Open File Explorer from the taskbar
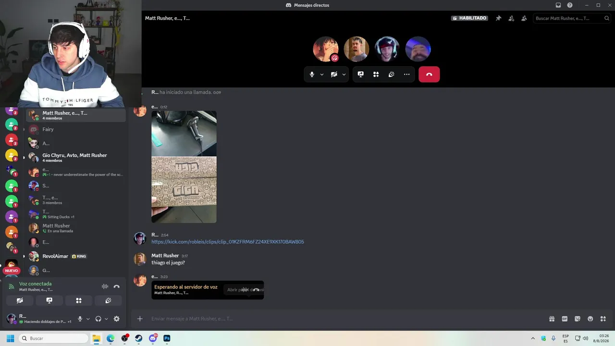The width and height of the screenshot is (615, 346). (x=96, y=338)
